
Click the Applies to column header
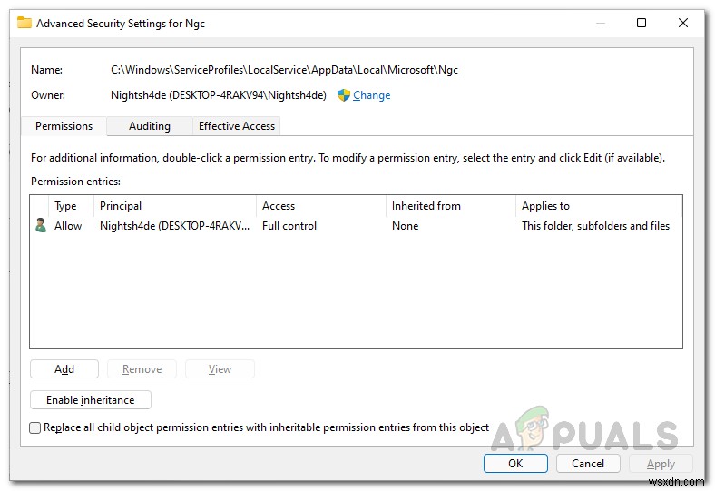(599, 206)
